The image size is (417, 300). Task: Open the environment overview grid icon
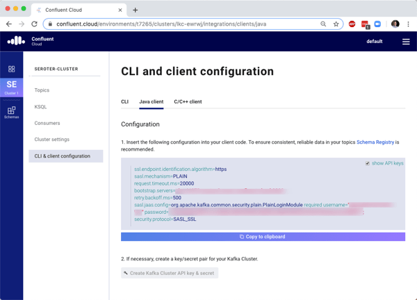[11, 69]
